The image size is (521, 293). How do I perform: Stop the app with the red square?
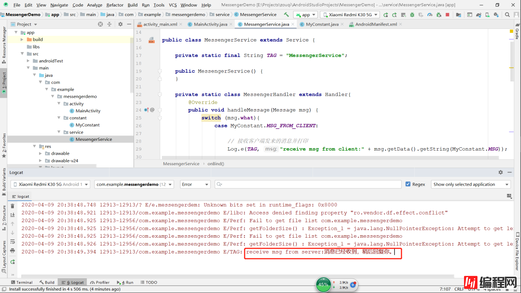click(447, 15)
